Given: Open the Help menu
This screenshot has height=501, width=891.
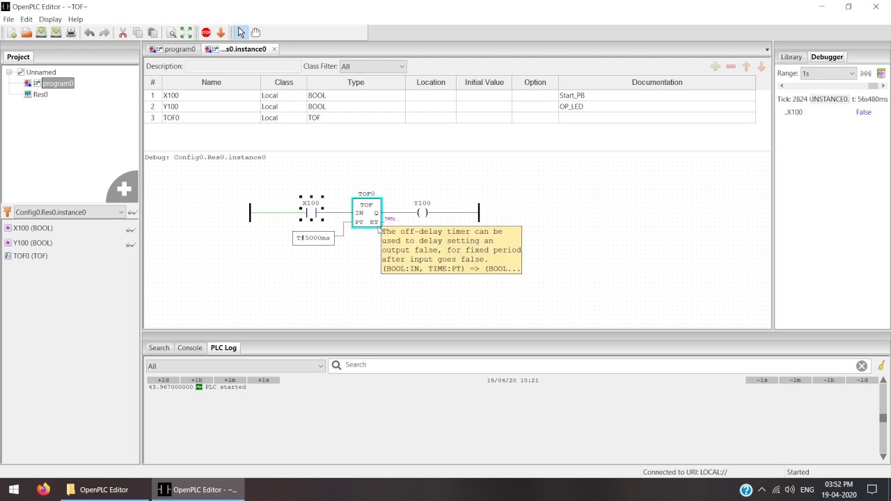Looking at the screenshot, I should click(75, 19).
